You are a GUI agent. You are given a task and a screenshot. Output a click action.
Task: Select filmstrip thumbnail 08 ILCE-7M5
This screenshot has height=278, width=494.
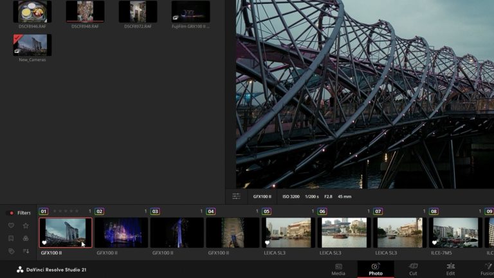[455, 232]
